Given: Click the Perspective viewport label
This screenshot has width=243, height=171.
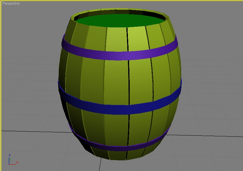Looking at the screenshot, I should 11,3.
